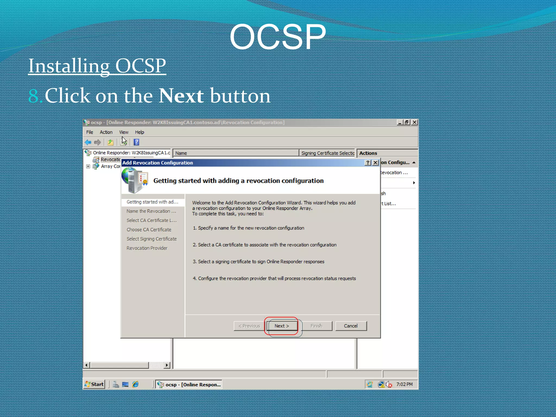Screen dimensions: 556x417
Task: Open Server Manager quick launch icon
Action: click(x=116, y=384)
